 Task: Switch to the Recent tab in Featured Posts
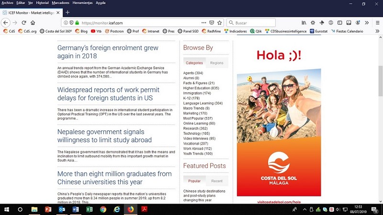click(216, 181)
